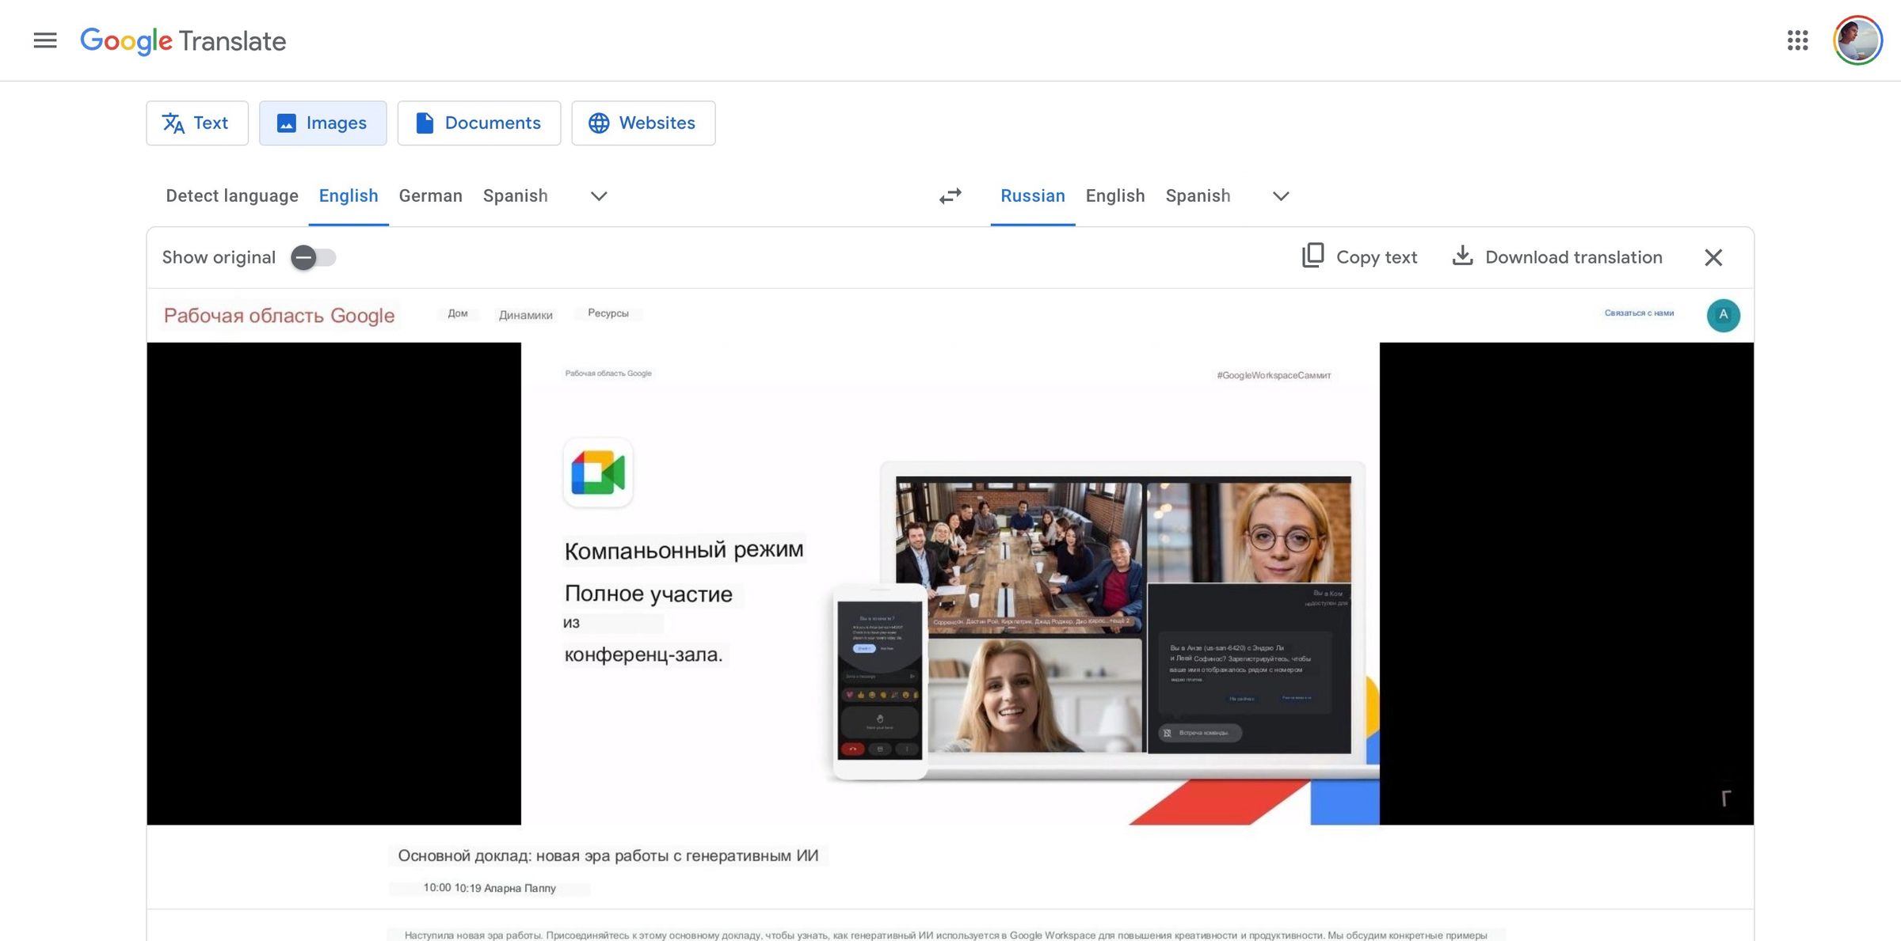This screenshot has height=941, width=1901.
Task: Open the Google apps grid
Action: coord(1800,40)
